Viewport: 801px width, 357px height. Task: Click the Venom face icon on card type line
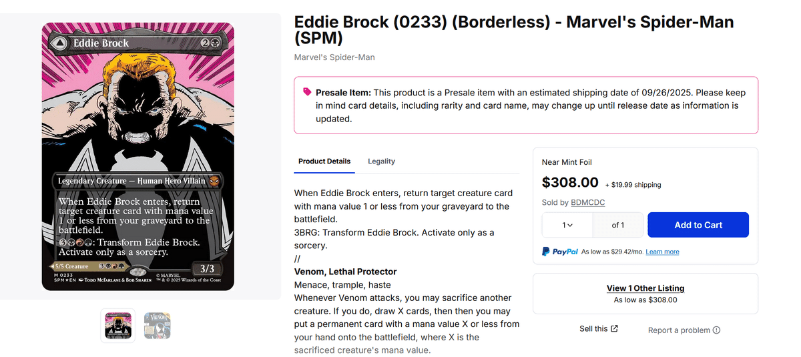[214, 181]
